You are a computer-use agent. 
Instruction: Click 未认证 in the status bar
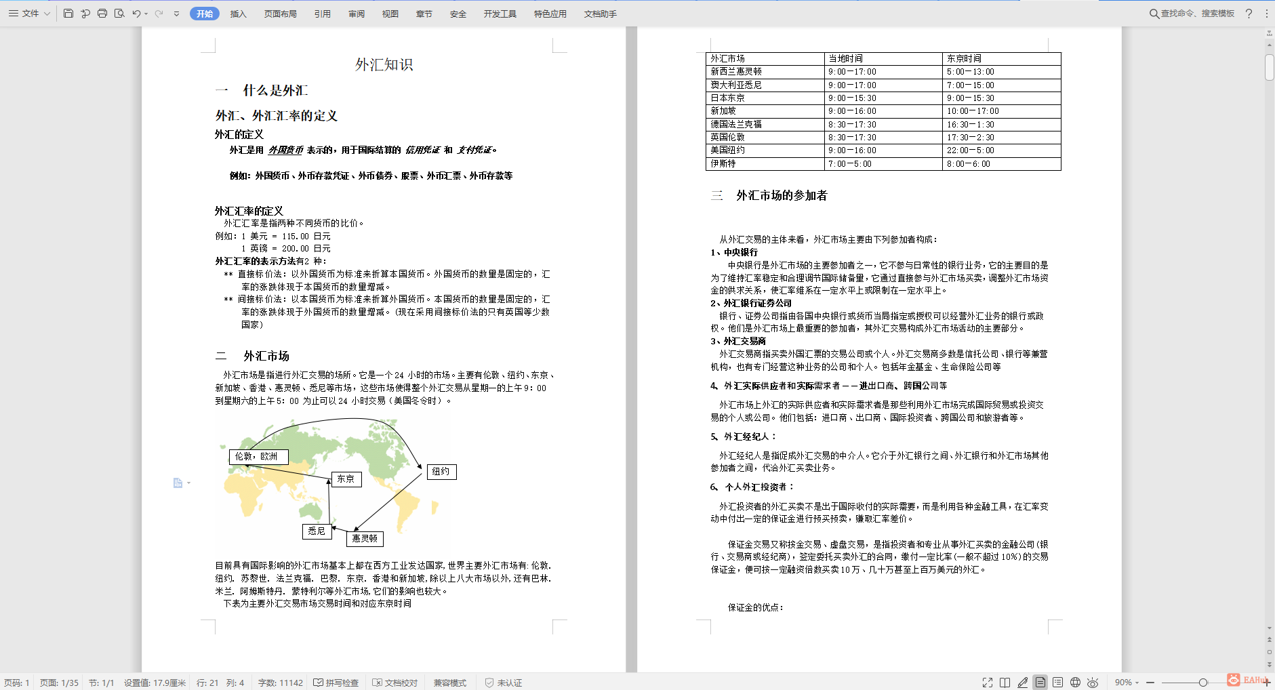pyautogui.click(x=504, y=683)
